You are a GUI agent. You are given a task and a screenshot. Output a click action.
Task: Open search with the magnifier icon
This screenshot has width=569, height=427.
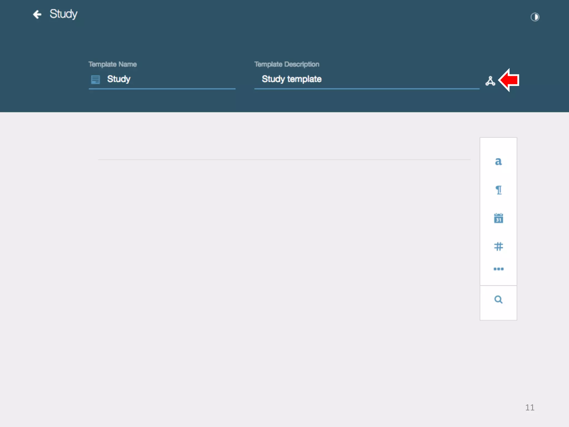(x=498, y=299)
